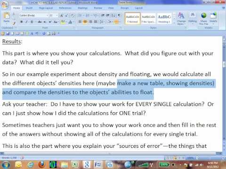Switch to the Review tab

click(x=98, y=8)
